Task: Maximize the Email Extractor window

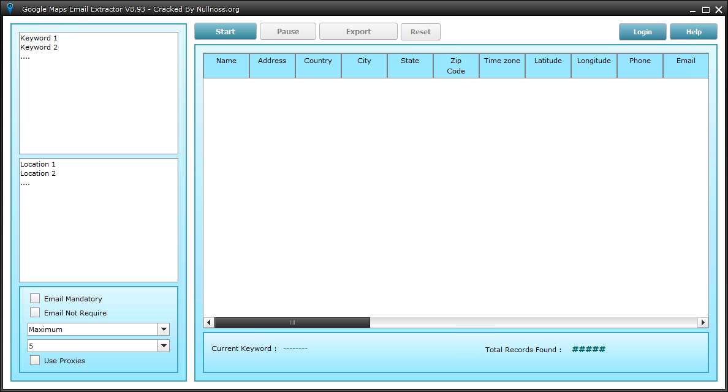Action: [706, 10]
